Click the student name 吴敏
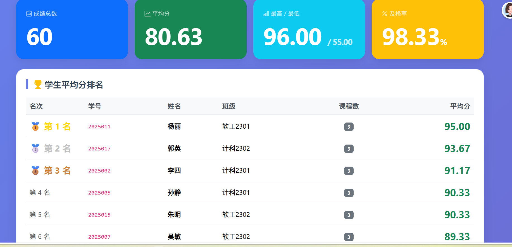The height and width of the screenshot is (247, 512). 174,237
